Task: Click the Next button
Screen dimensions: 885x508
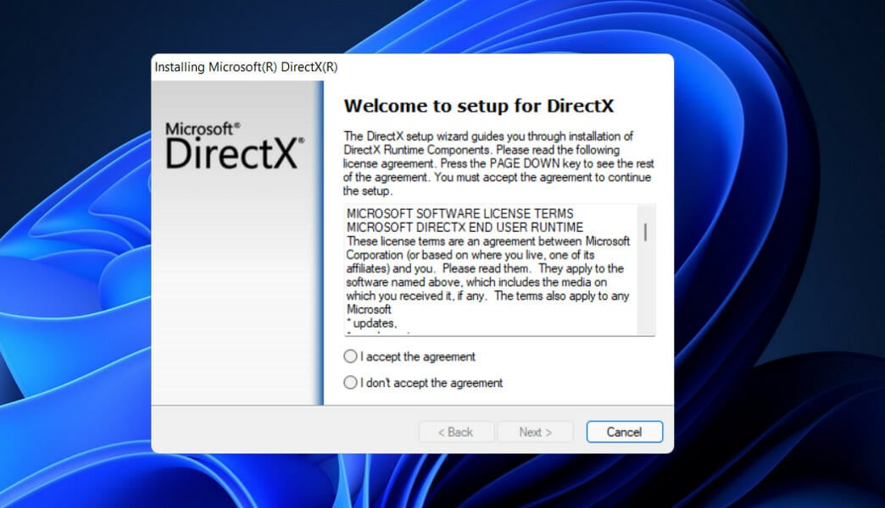Action: click(535, 432)
